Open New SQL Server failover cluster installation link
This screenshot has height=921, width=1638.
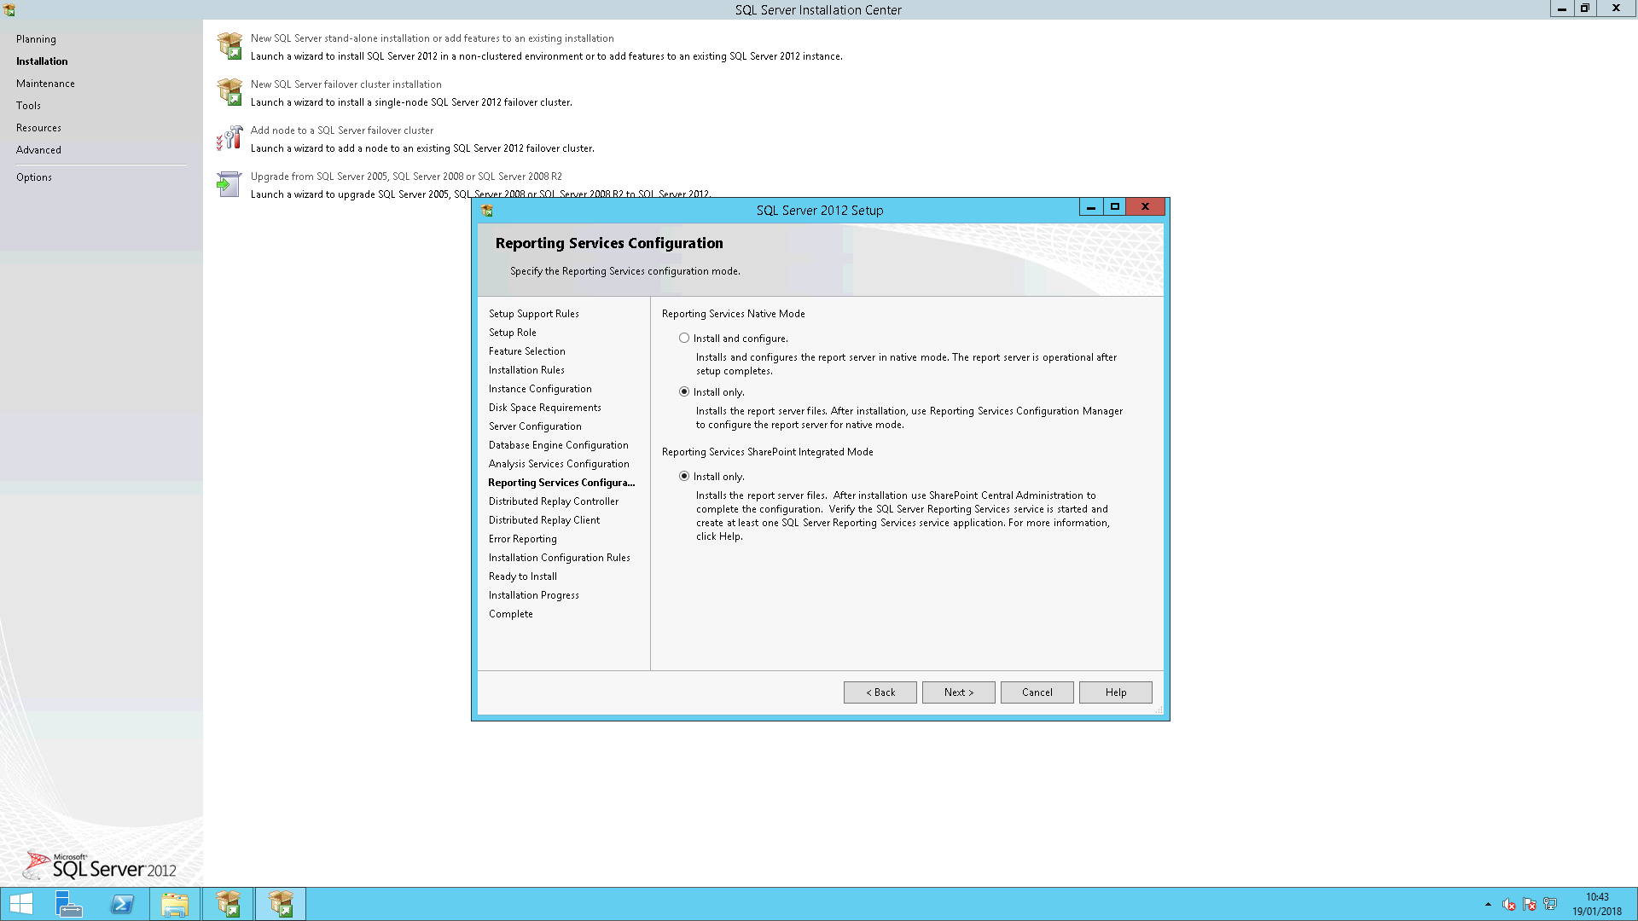[346, 84]
